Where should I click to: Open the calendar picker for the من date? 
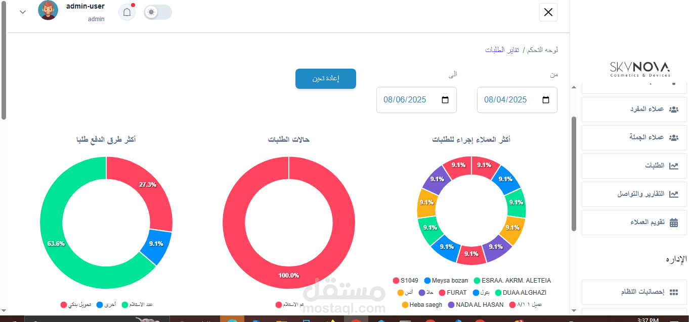click(x=545, y=99)
